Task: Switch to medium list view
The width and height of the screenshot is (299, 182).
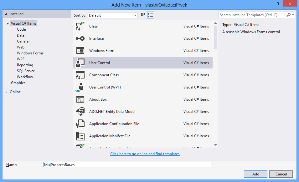Action: (151, 15)
